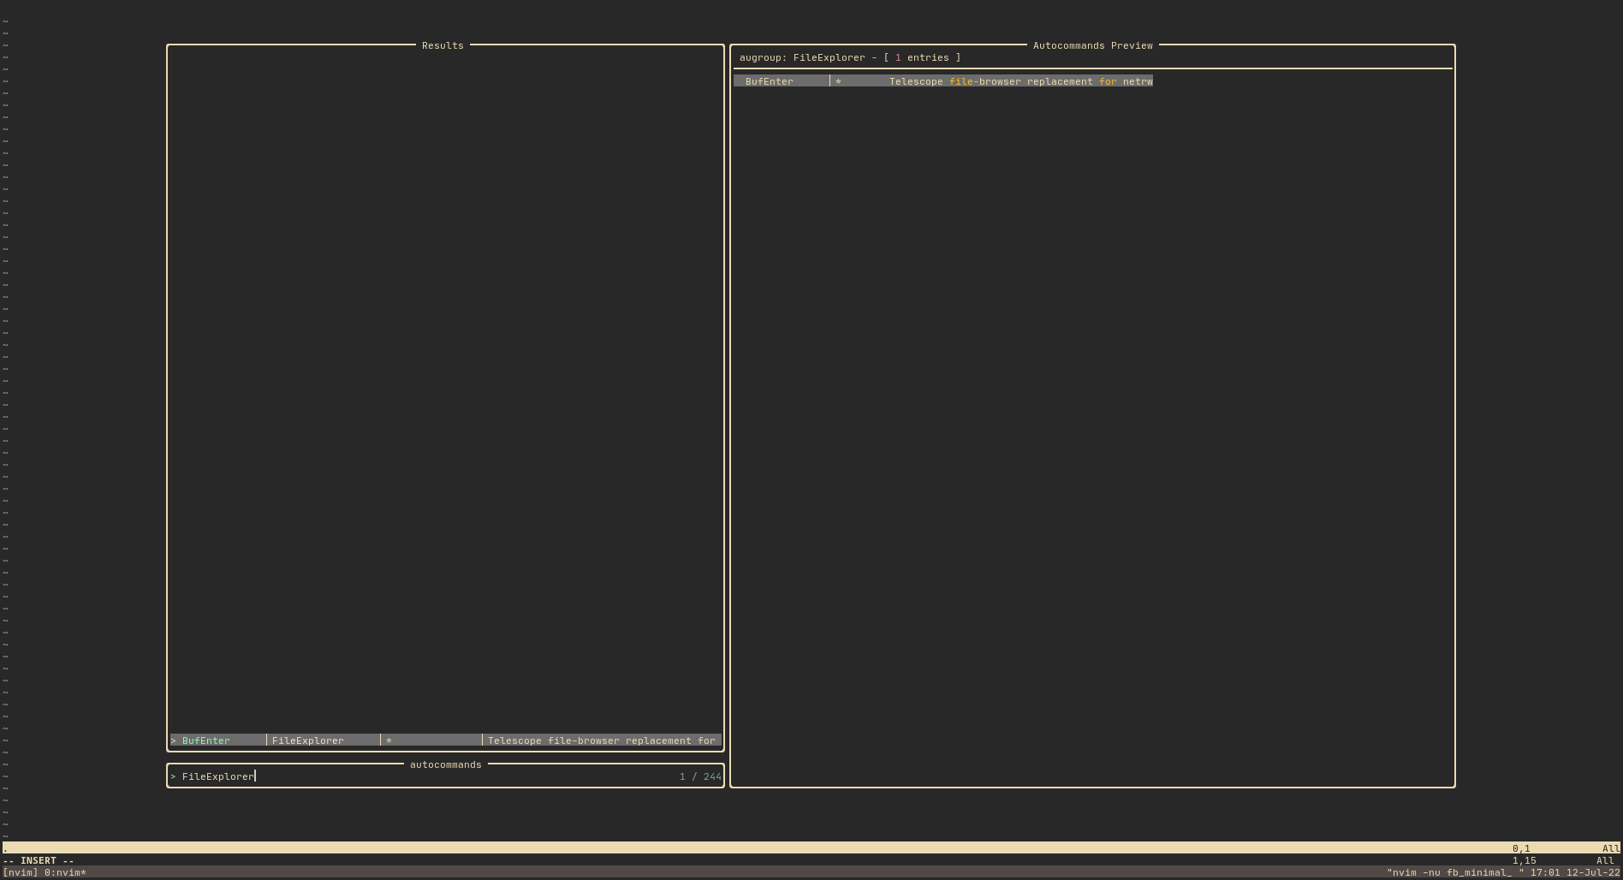Click 'Telescope file-browser replacement for' result text

pos(601,740)
